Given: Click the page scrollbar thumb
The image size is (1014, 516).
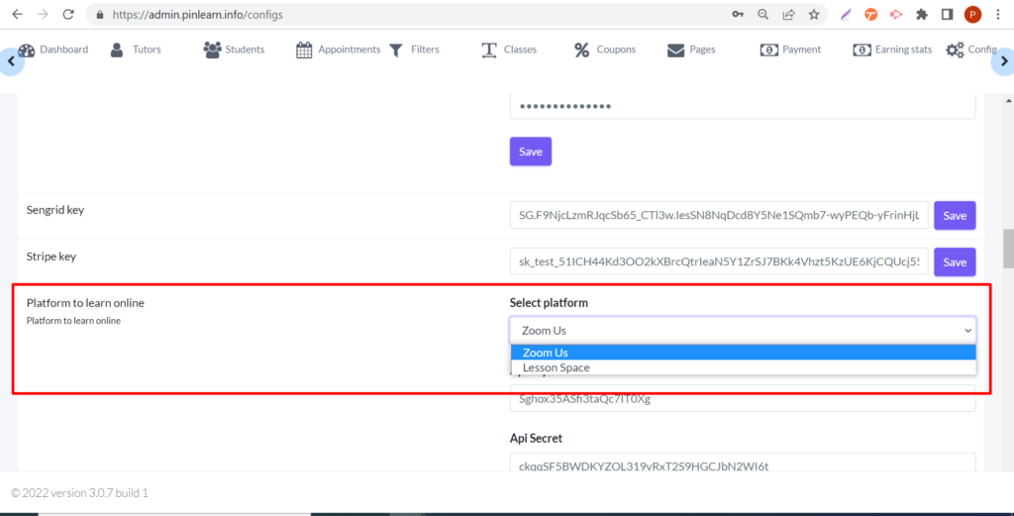Looking at the screenshot, I should pos(1008,249).
